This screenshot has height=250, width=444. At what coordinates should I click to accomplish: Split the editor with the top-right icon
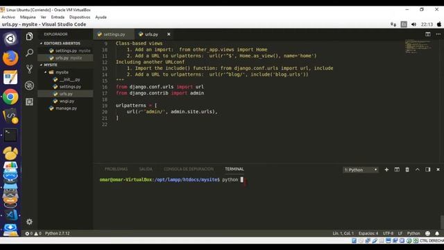point(428,34)
